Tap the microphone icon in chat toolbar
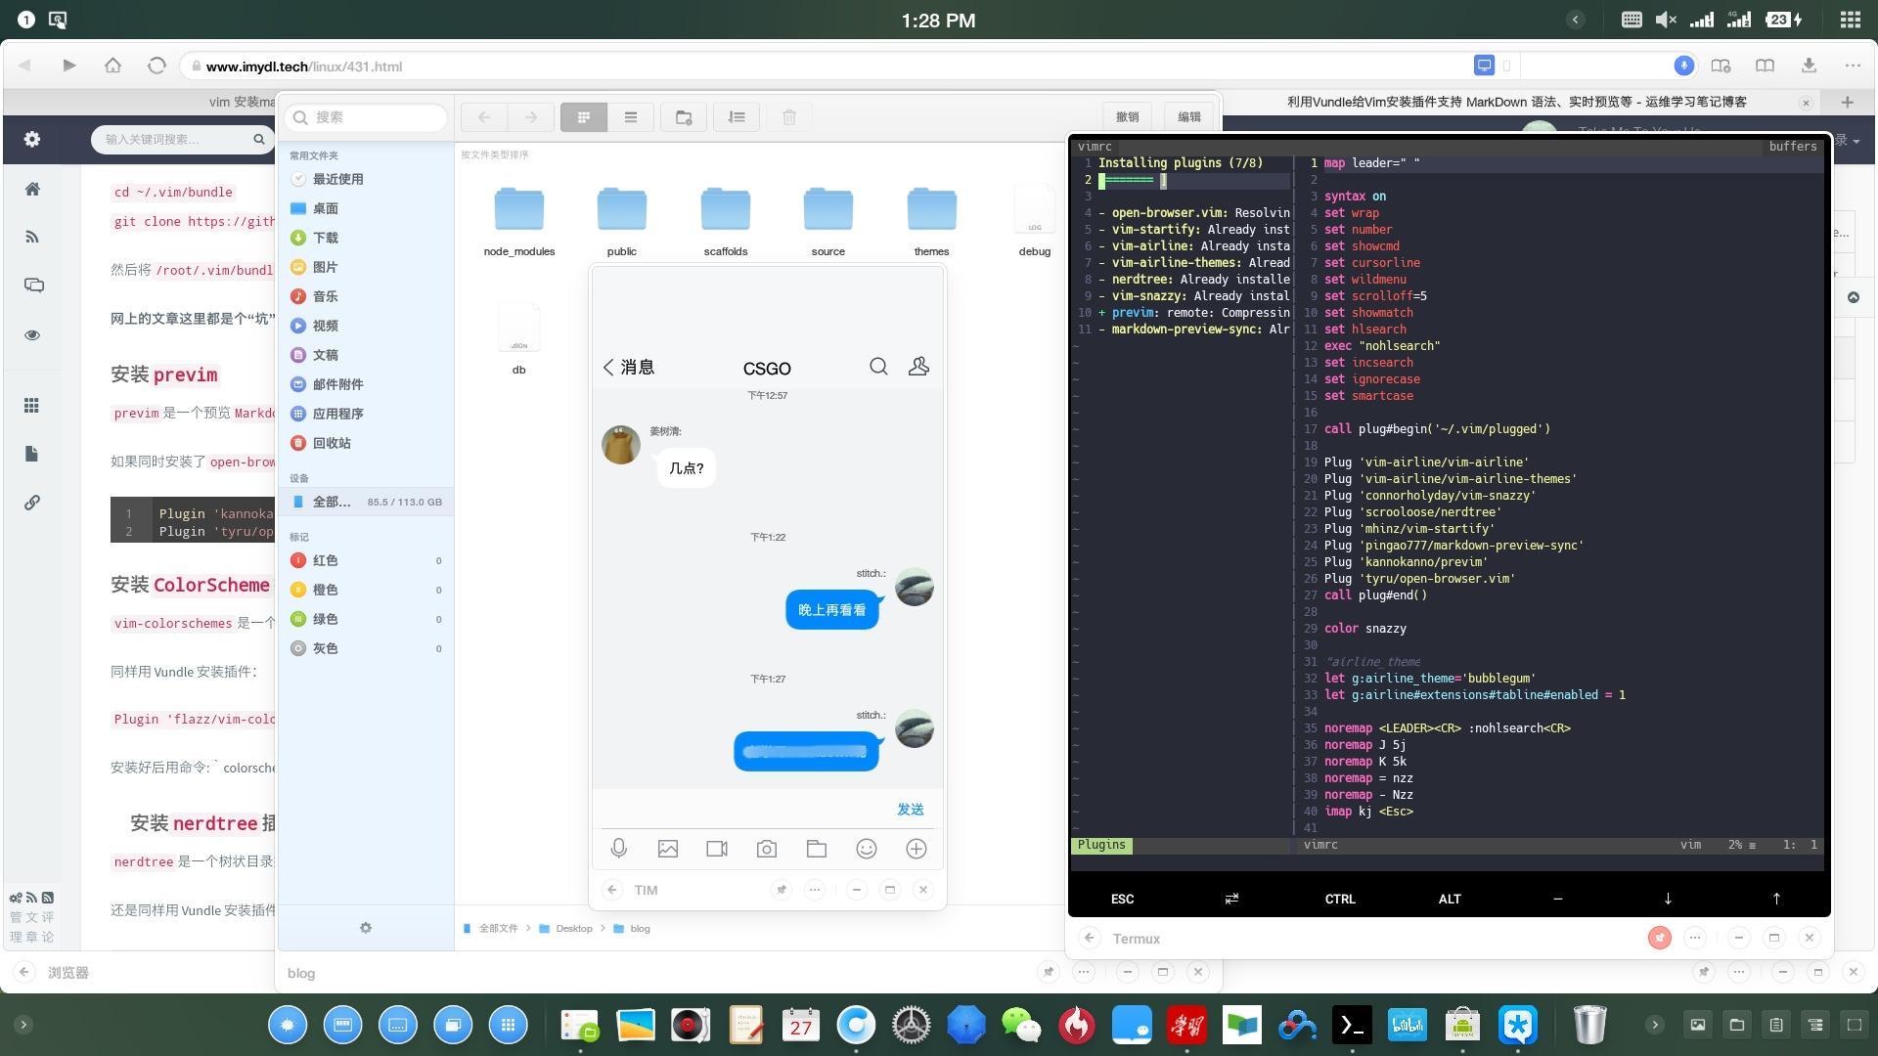This screenshot has width=1878, height=1056. click(x=618, y=849)
